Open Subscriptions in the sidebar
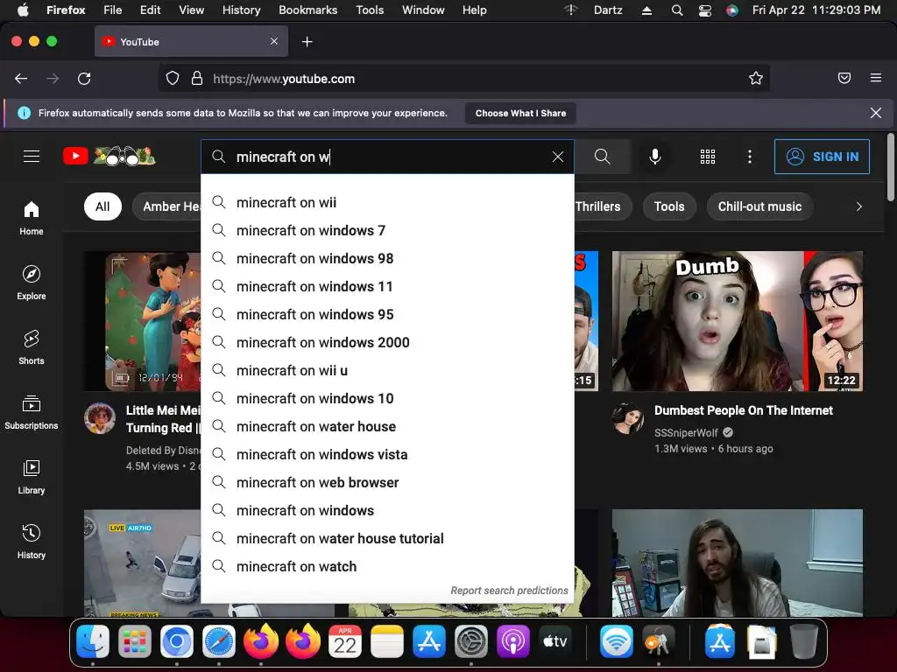Screen dimensions: 897x672 pos(32,412)
